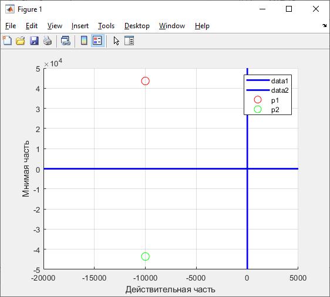330x297 pixels.
Task: Click the blue horizontal axis line left of origin
Action: click(145, 168)
